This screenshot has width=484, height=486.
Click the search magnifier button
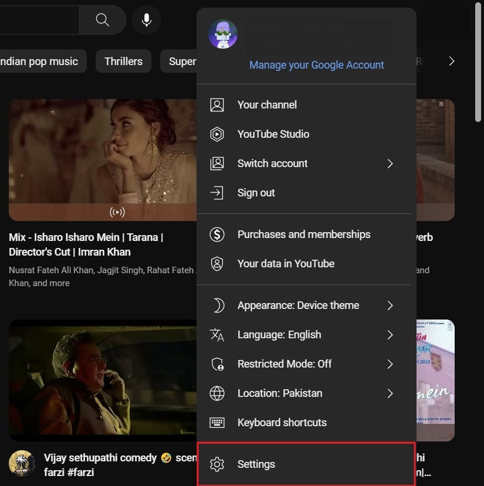click(103, 20)
